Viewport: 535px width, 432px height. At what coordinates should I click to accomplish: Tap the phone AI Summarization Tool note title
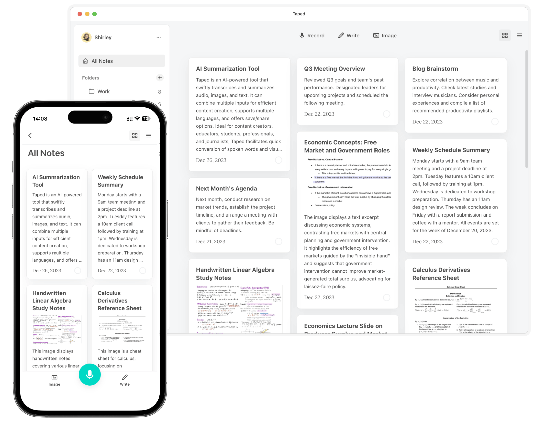[x=56, y=181]
